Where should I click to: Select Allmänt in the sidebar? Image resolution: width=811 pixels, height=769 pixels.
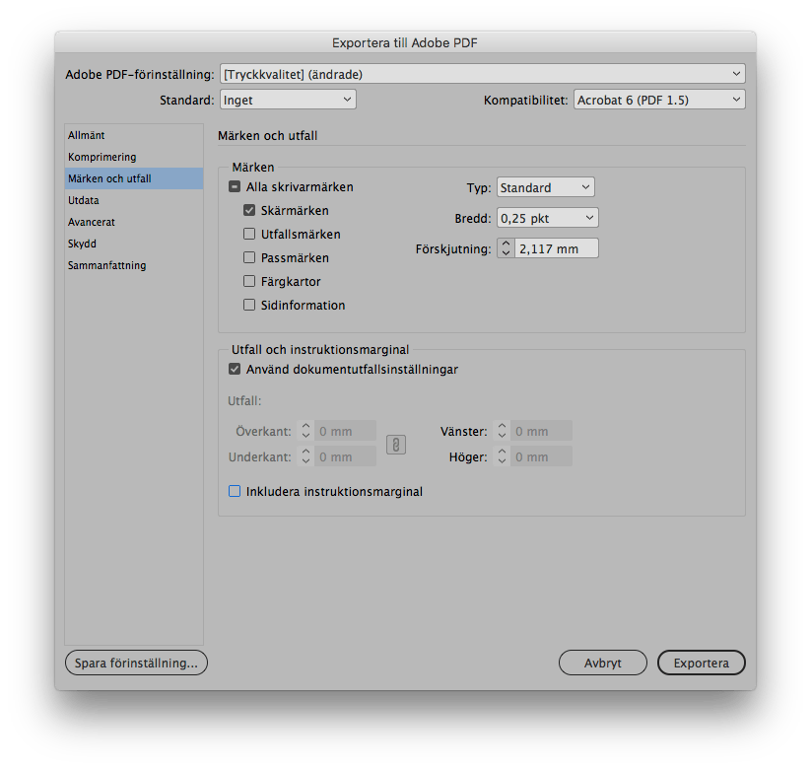pyautogui.click(x=133, y=135)
